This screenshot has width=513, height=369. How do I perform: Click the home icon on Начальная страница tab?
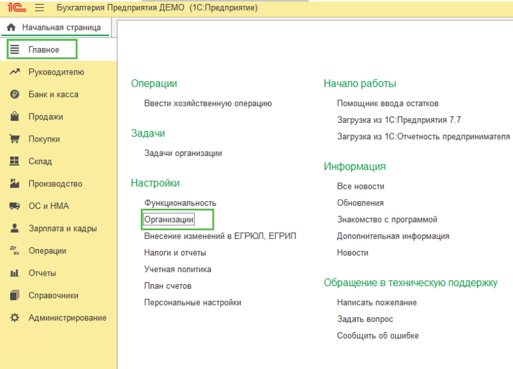click(11, 27)
